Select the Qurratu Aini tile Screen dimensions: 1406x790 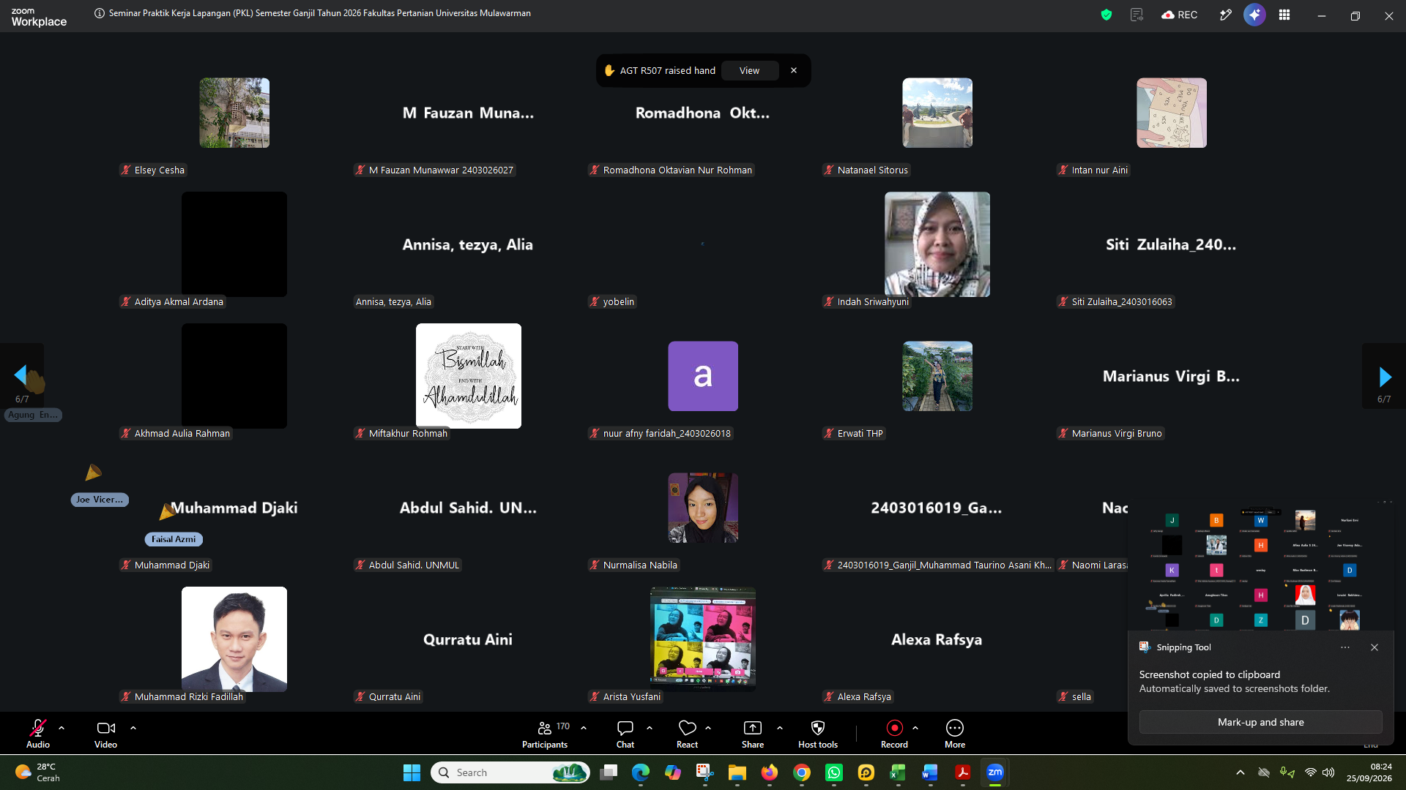pyautogui.click(x=468, y=639)
